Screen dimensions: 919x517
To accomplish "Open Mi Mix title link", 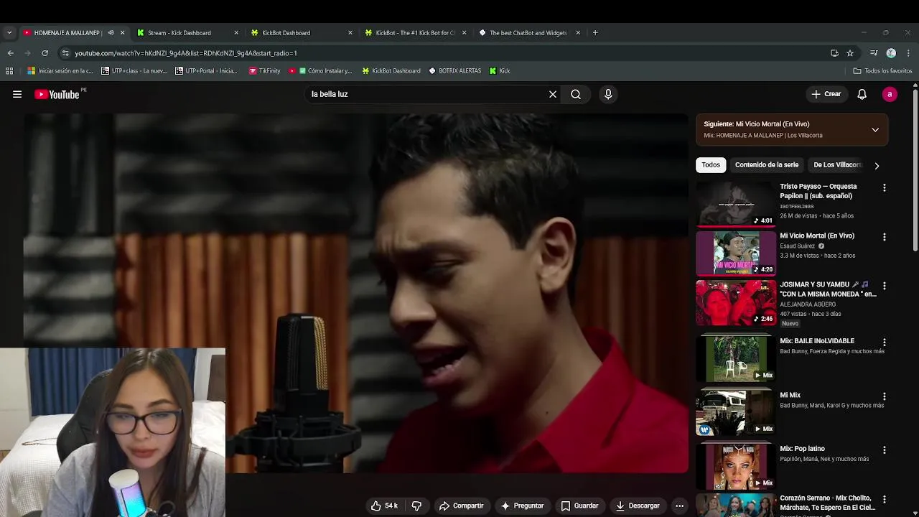I will click(790, 395).
